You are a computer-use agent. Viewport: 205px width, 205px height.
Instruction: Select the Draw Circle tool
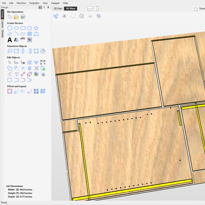[10, 28]
